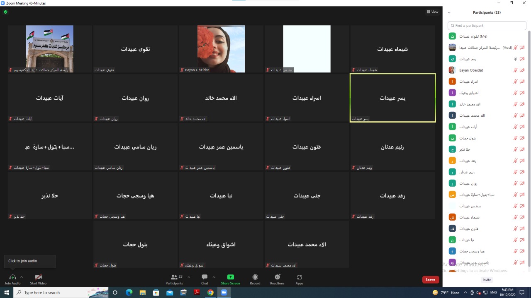
Task: Click the Participants icon in the toolbar
Action: 175,277
